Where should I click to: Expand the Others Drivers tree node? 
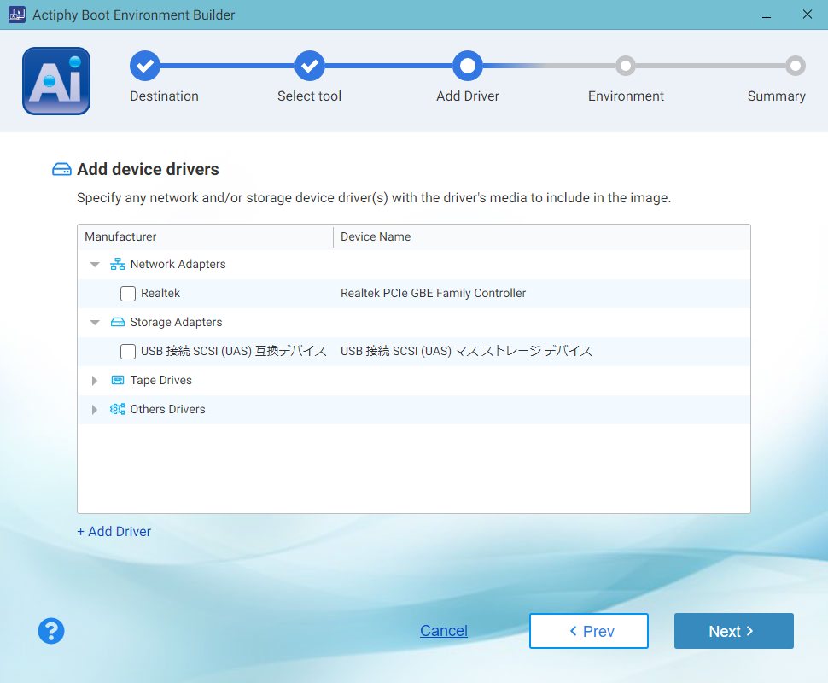pyautogui.click(x=95, y=410)
